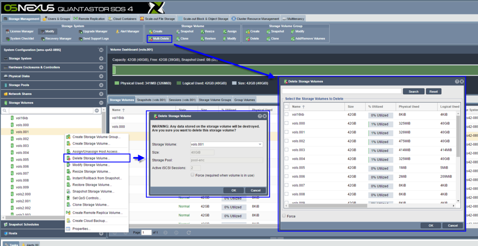Click help icon in Delete Storage Volume dialog
The width and height of the screenshot is (478, 246).
260,116
